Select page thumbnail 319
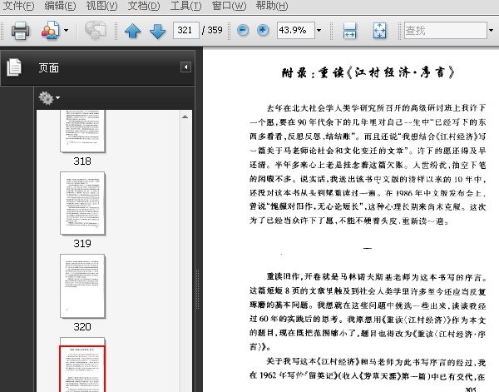This screenshot has width=499, height=392. [82, 203]
